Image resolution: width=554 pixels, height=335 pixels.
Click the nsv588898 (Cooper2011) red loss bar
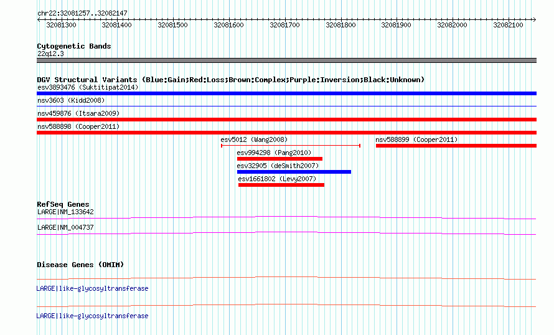286,133
